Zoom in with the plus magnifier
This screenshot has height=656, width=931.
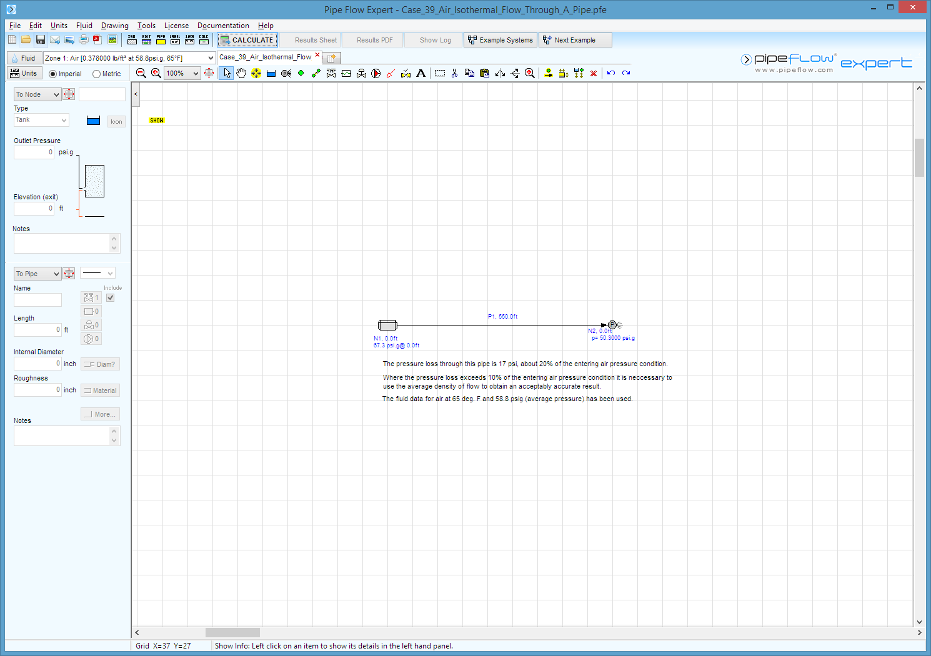click(156, 73)
